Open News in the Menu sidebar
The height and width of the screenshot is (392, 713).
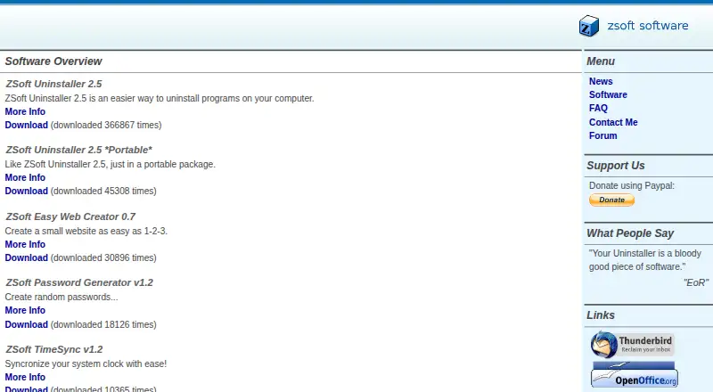[601, 81]
